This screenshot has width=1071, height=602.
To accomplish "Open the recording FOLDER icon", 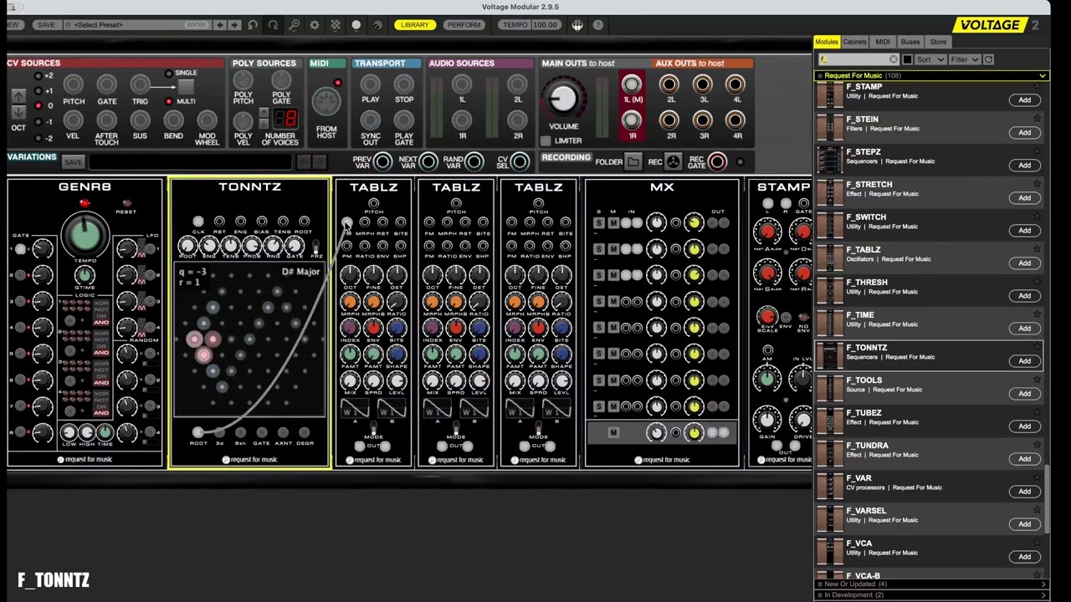I will [633, 162].
